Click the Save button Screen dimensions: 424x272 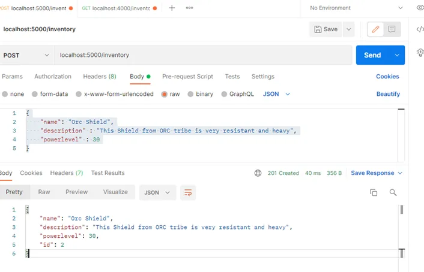(x=326, y=29)
